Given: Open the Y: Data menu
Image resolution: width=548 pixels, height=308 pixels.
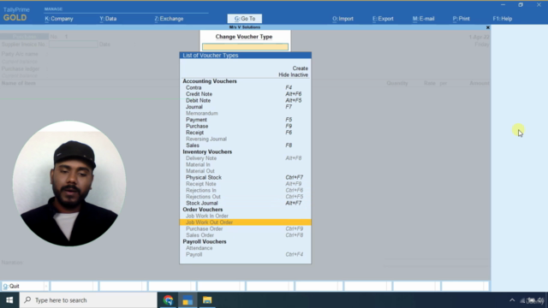Looking at the screenshot, I should (108, 19).
